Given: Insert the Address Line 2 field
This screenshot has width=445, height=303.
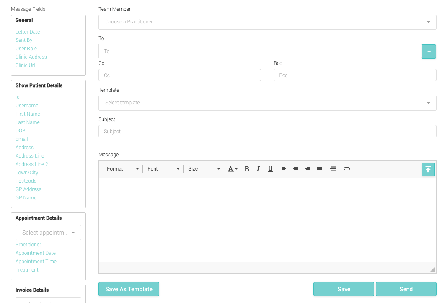Looking at the screenshot, I should click(x=32, y=164).
